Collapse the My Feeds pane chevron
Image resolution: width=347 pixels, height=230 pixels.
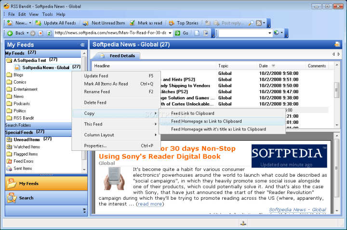[82, 45]
